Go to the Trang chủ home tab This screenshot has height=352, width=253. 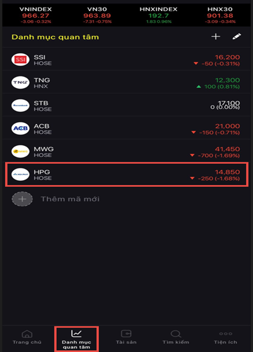coord(27,338)
